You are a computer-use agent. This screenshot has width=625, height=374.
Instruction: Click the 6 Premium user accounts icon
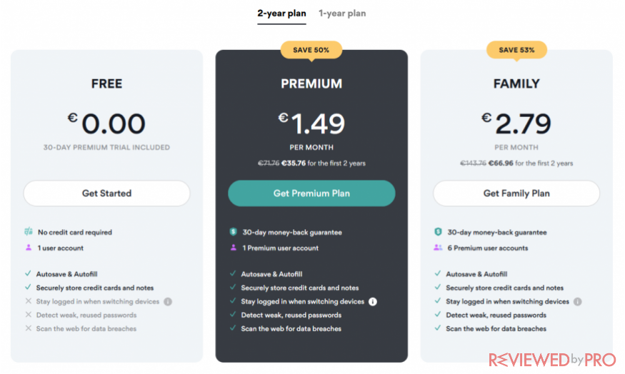tap(438, 248)
